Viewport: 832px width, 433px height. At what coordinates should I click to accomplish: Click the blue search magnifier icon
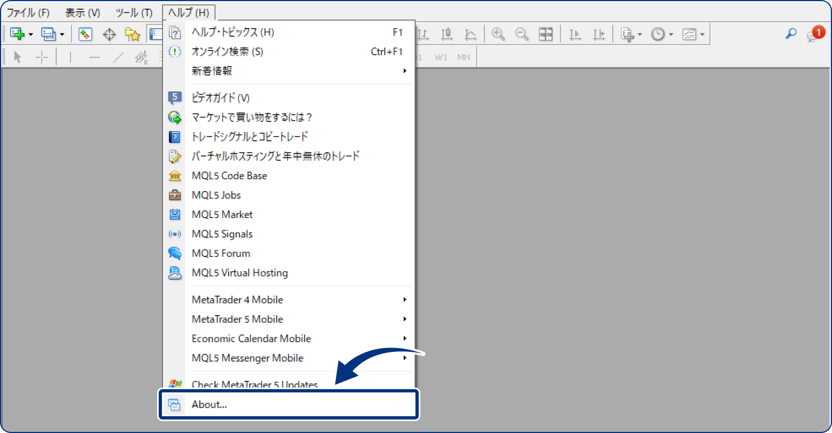click(791, 34)
